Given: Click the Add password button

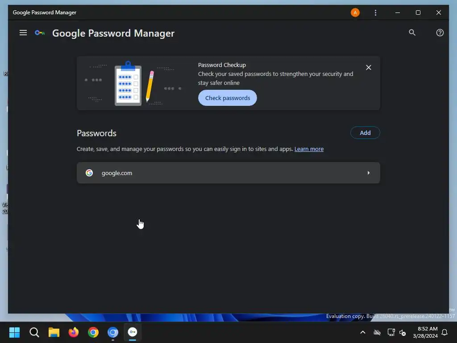Looking at the screenshot, I should click(x=365, y=133).
